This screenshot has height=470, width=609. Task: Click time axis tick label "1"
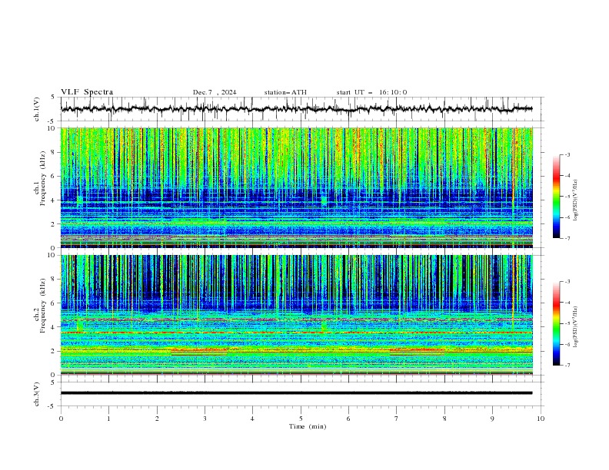point(108,419)
